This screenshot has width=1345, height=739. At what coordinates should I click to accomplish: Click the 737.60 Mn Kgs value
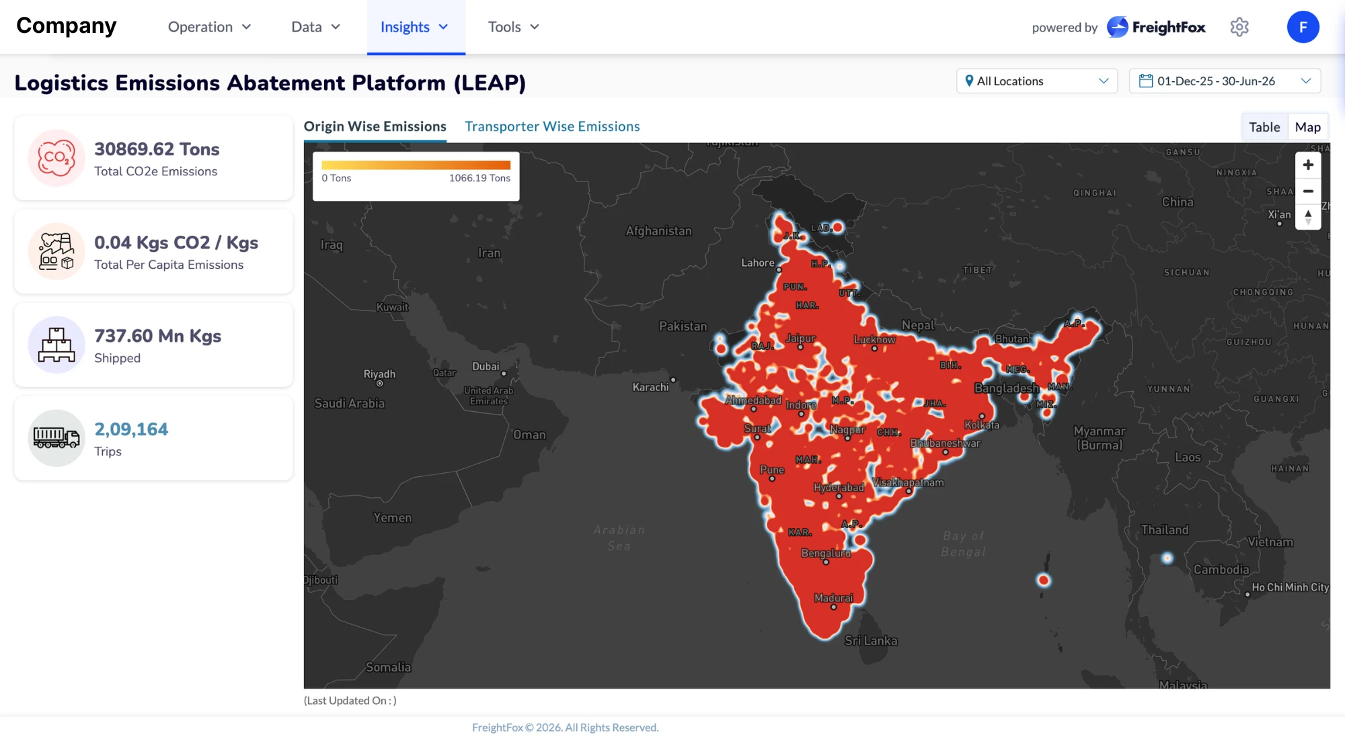pos(157,336)
